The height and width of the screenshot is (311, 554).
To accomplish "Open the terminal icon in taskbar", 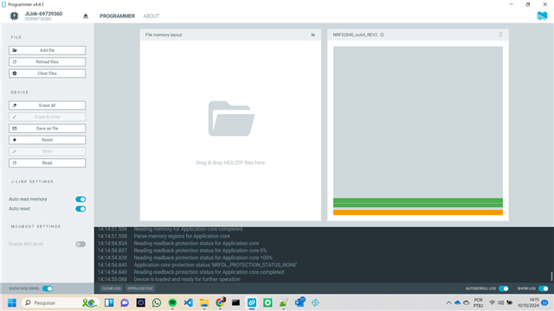I will (x=236, y=302).
